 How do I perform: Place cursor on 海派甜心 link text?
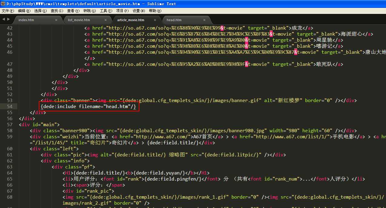click(x=351, y=34)
